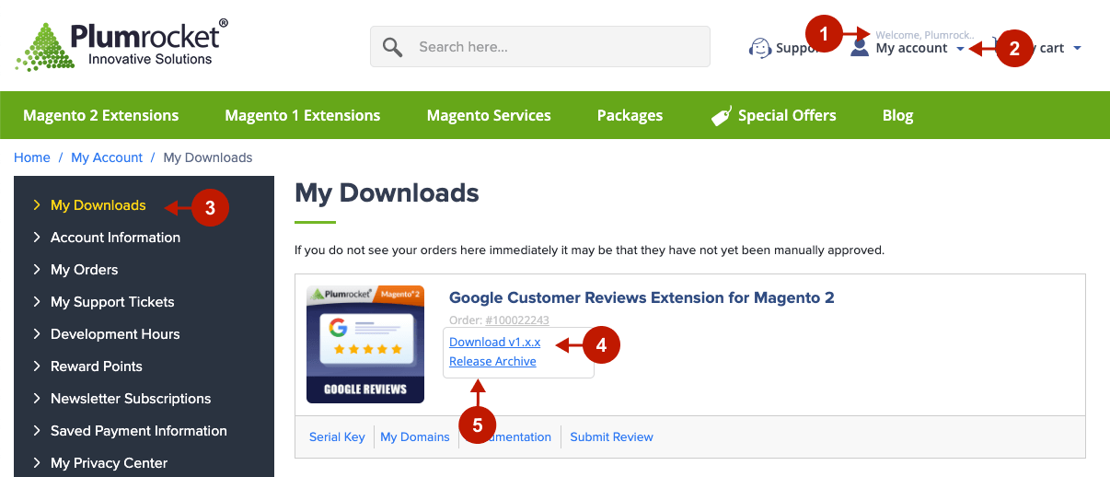Click the Submit Review link
The image size is (1110, 477).
click(x=612, y=436)
